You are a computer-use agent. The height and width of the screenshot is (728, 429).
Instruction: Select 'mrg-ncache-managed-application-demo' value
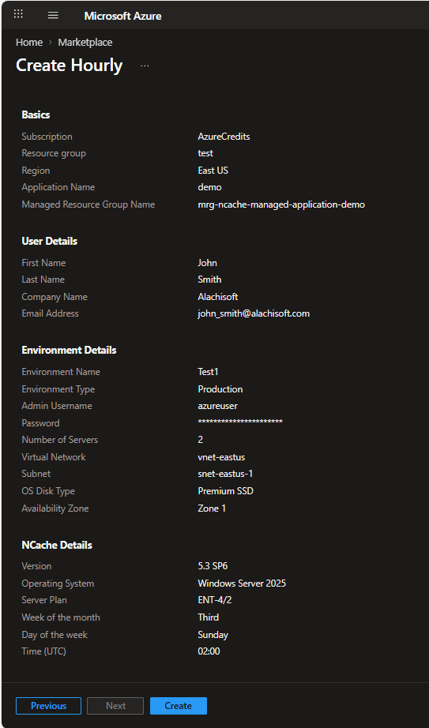point(281,205)
